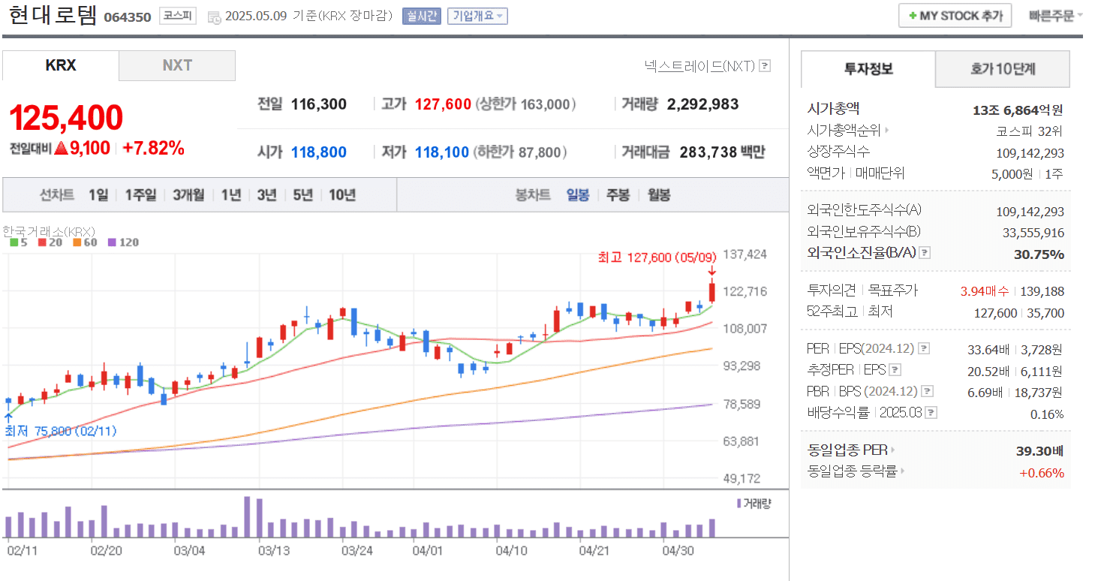Click the stock code 064350
The width and height of the screenshot is (1104, 581).
point(127,17)
